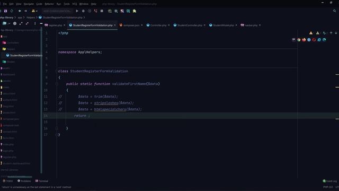The height and width of the screenshot is (191, 339).
Task: Click the teal toolbar icon beside the puzzle icon
Action: [128, 11]
